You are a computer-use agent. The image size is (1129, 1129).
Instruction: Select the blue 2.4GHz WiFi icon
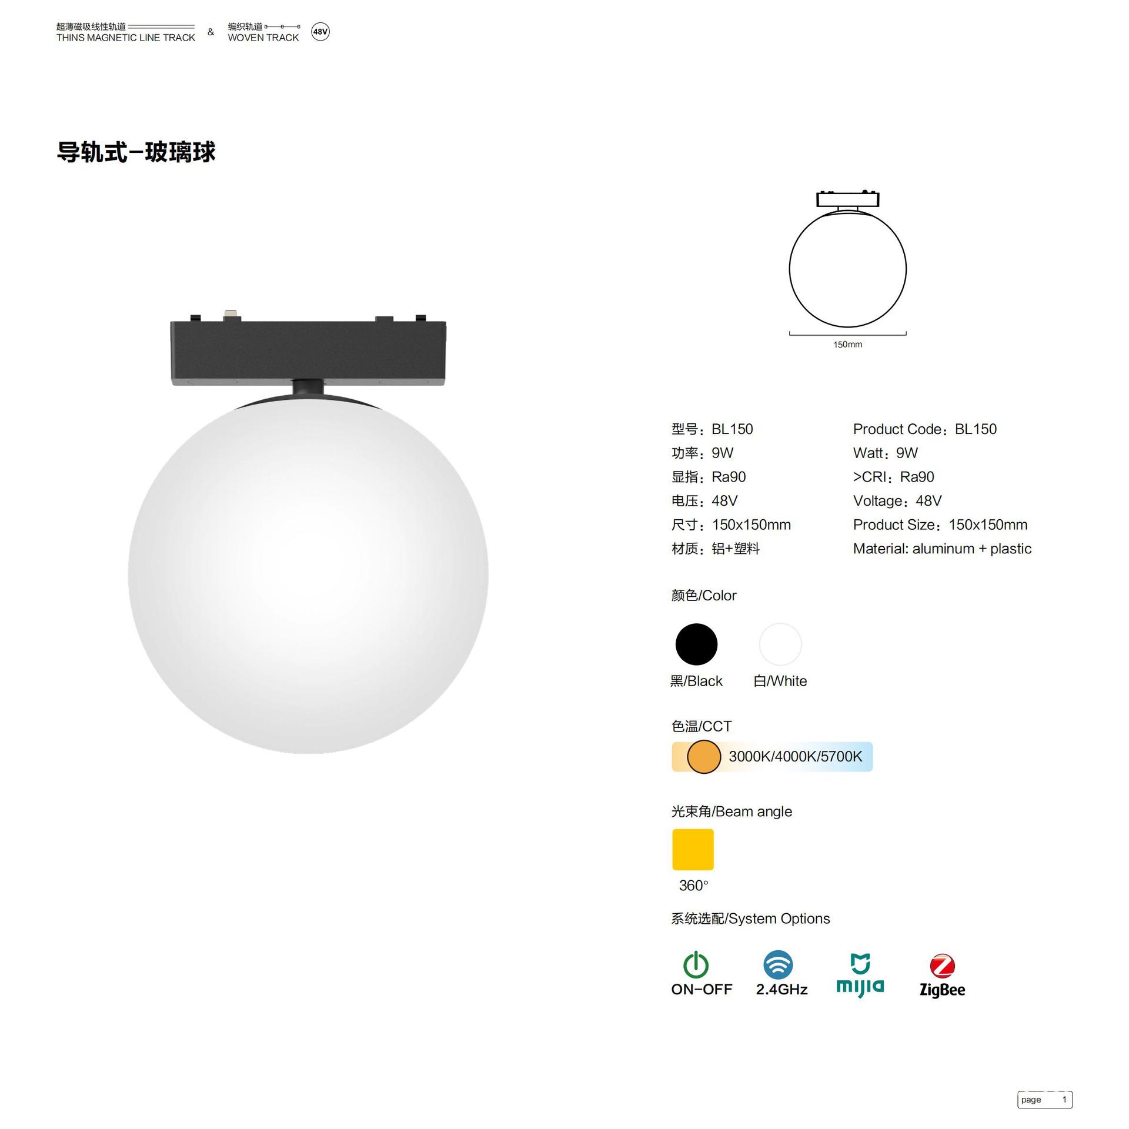[778, 964]
